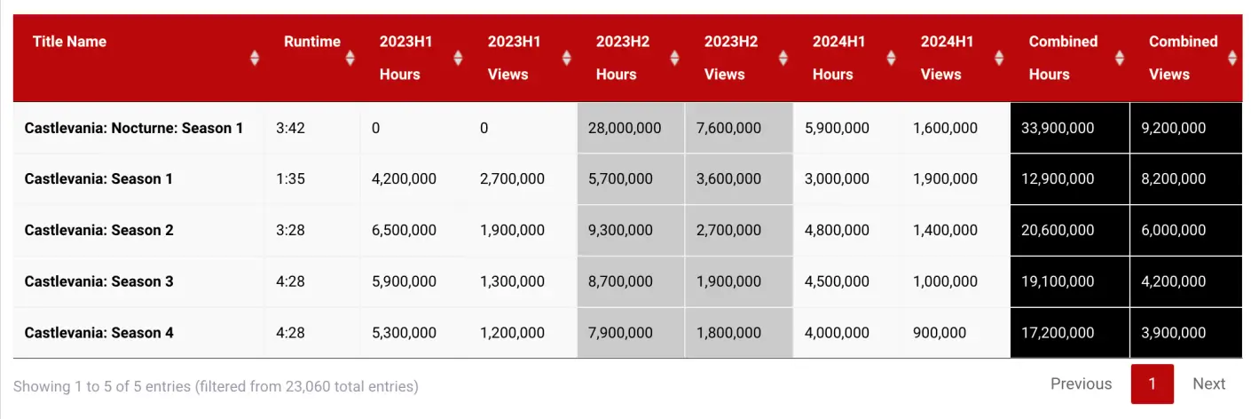The image size is (1251, 419).
Task: Click Showing 1 to 5 entries text
Action: (x=216, y=386)
